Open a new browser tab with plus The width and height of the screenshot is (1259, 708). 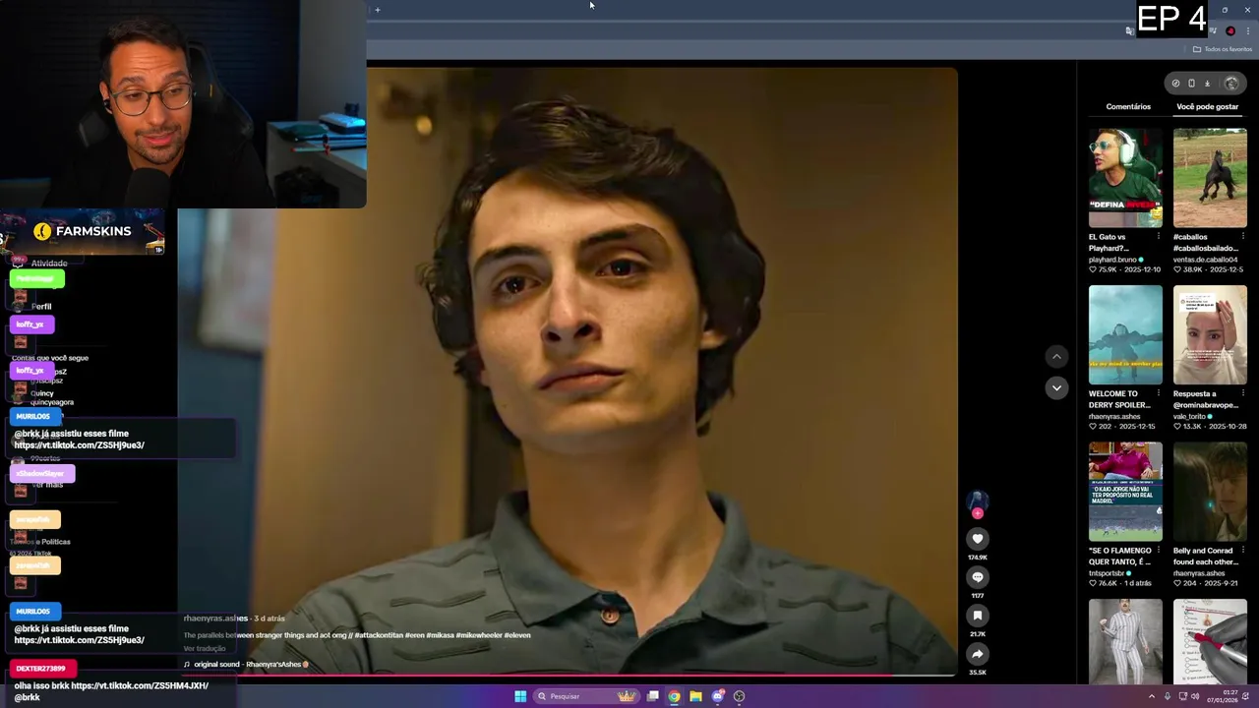(378, 10)
